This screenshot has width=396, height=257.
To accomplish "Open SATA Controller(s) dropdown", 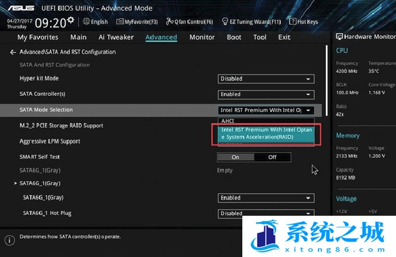I will click(x=266, y=94).
